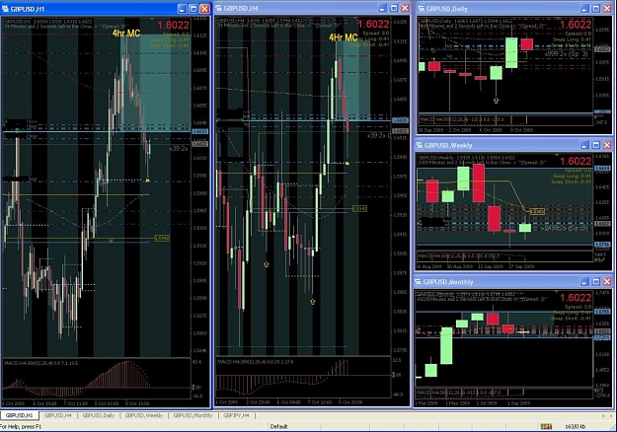Click the chart icon in GBPUSD,H4 title bar
This screenshot has width=617, height=432.
pyautogui.click(x=219, y=8)
